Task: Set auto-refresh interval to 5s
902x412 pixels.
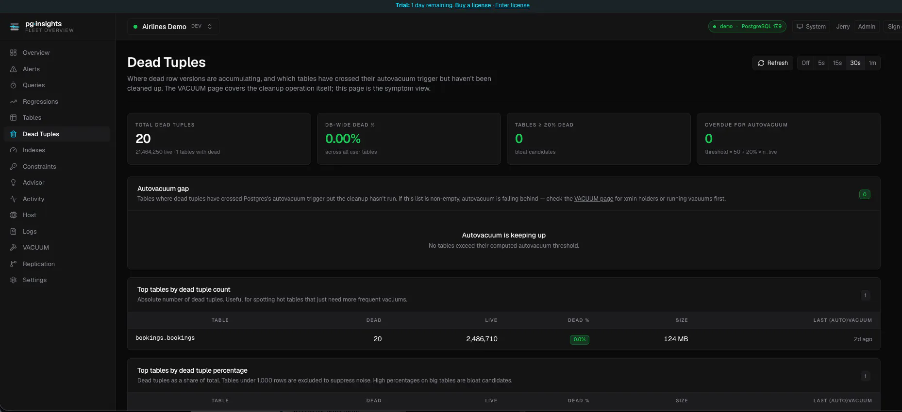Action: click(x=821, y=63)
